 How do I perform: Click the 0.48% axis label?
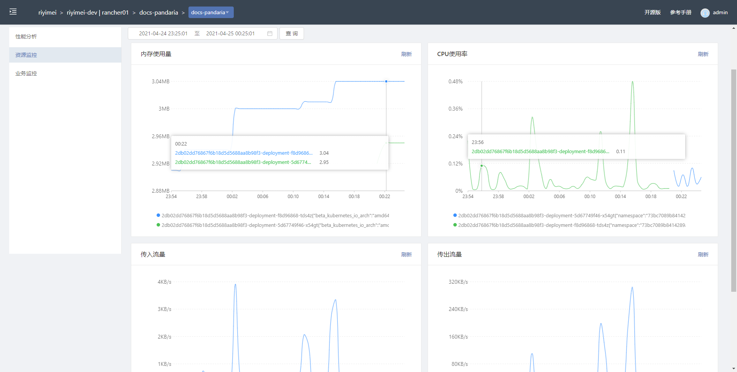point(456,81)
